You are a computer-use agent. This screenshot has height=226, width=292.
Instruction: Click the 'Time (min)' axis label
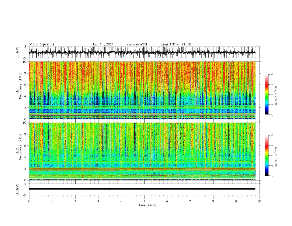click(147, 205)
